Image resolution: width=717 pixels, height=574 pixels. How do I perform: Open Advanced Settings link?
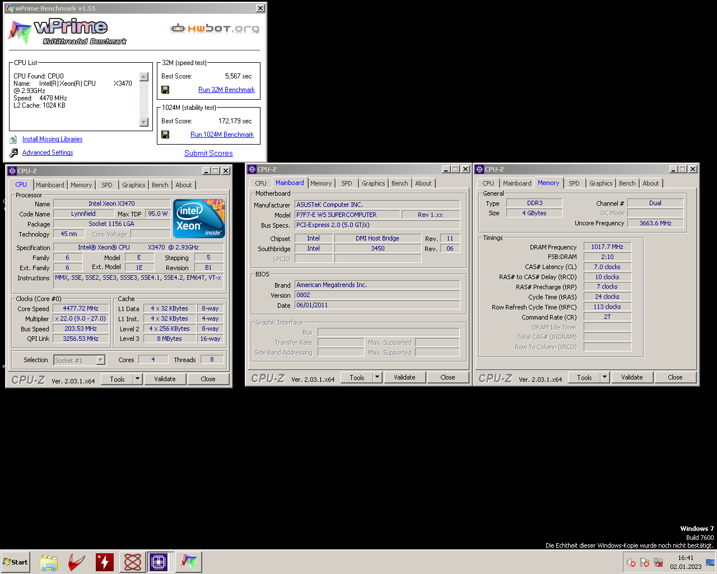pos(48,152)
